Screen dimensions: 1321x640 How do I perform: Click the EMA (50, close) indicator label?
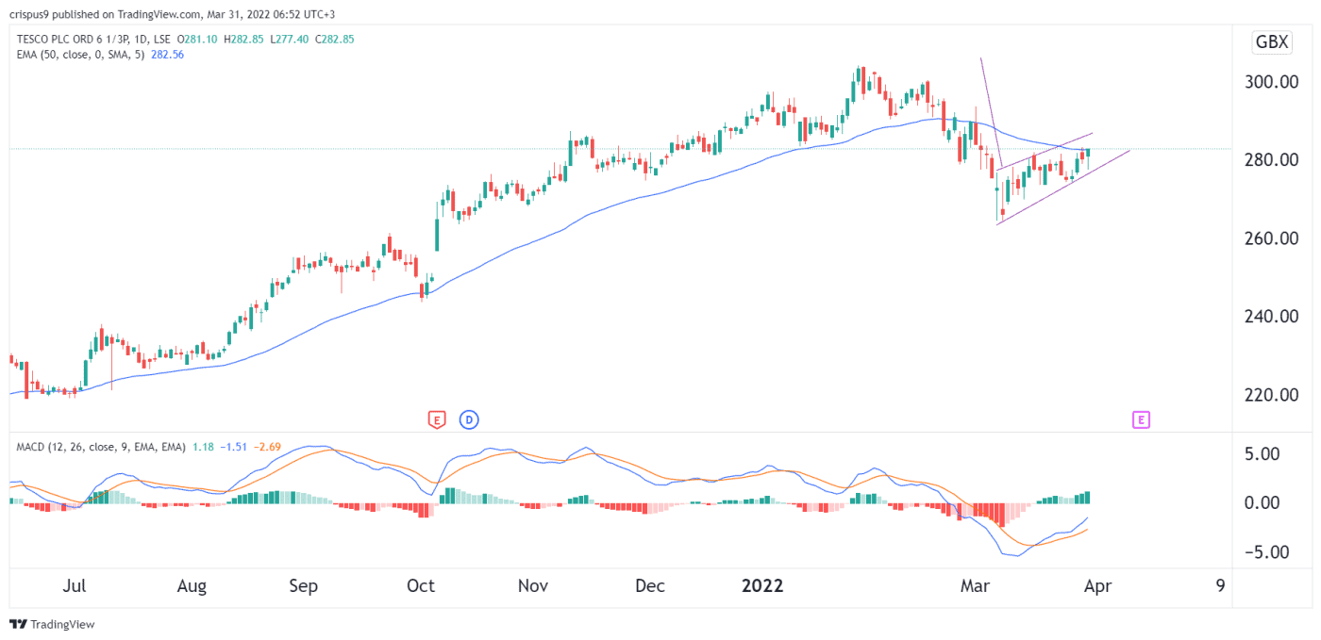click(x=75, y=55)
